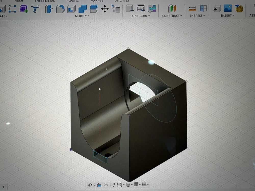Click the Viewports layout icon
This screenshot has height=191, width=255.
[144, 184]
